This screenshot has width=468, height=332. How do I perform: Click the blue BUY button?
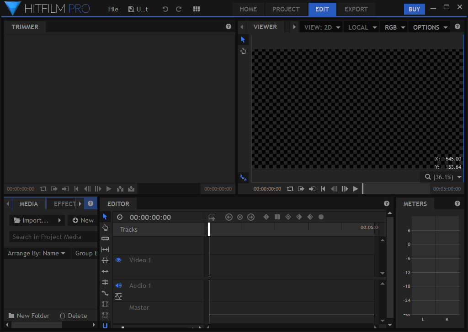pyautogui.click(x=414, y=9)
